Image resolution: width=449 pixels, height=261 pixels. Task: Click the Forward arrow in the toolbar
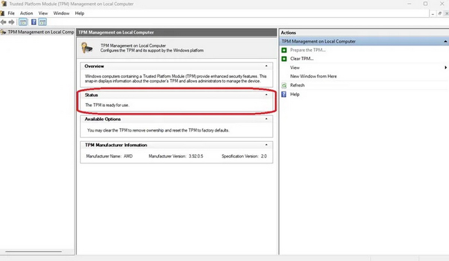(x=12, y=22)
